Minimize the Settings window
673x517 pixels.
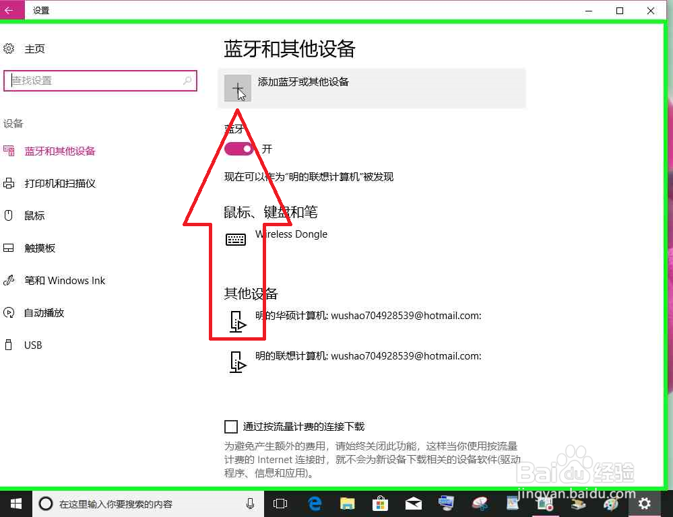coord(588,10)
